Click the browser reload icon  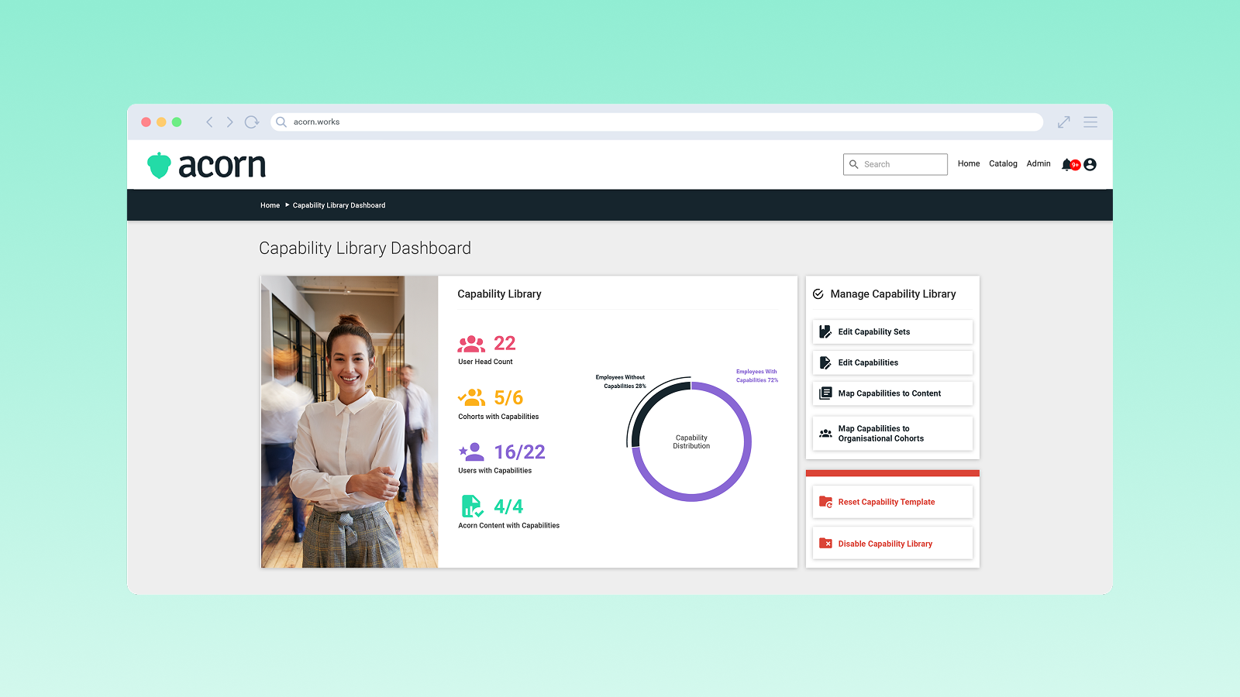[251, 122]
